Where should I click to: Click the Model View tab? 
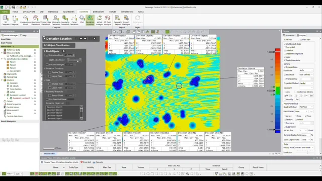point(49,154)
